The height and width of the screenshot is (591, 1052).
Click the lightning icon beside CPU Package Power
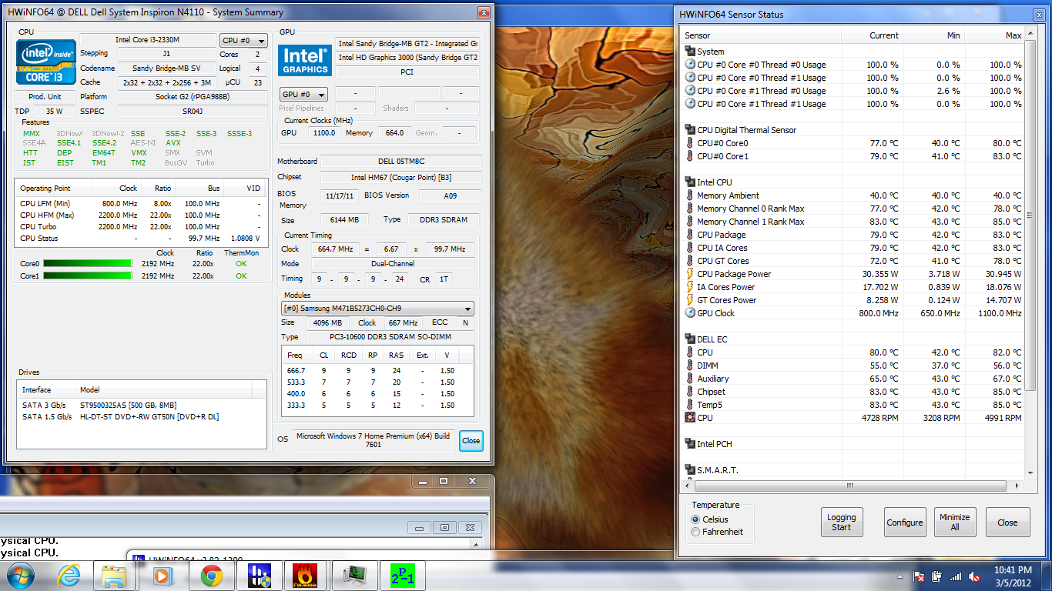point(690,274)
